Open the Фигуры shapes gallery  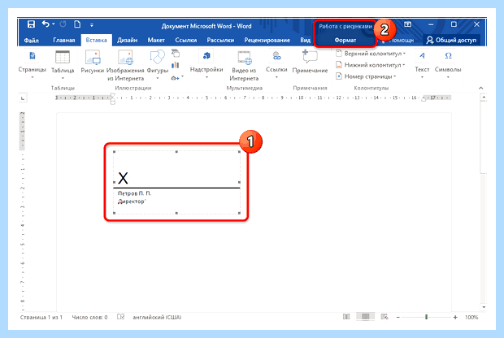(158, 64)
